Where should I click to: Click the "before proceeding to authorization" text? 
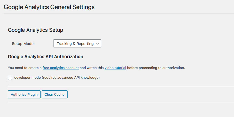pyautogui.click(x=156, y=68)
